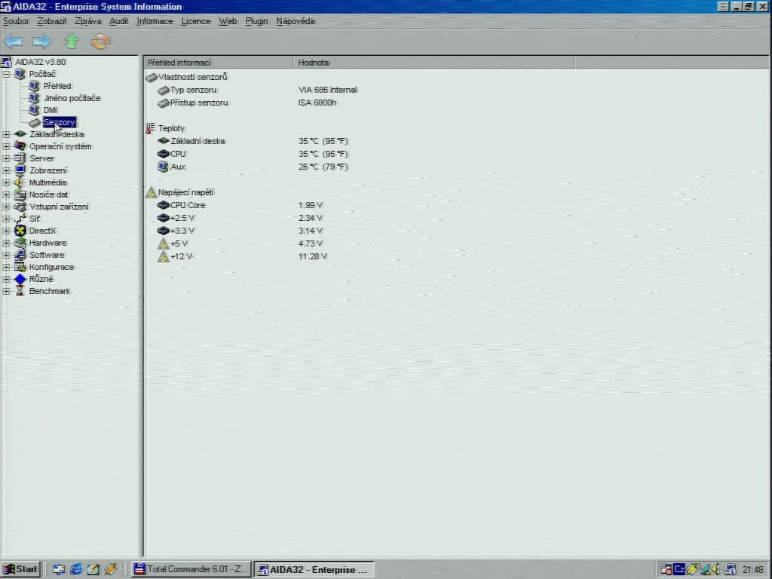Click the Nosiče dat storage tree icon
The height and width of the screenshot is (579, 772).
pos(20,195)
